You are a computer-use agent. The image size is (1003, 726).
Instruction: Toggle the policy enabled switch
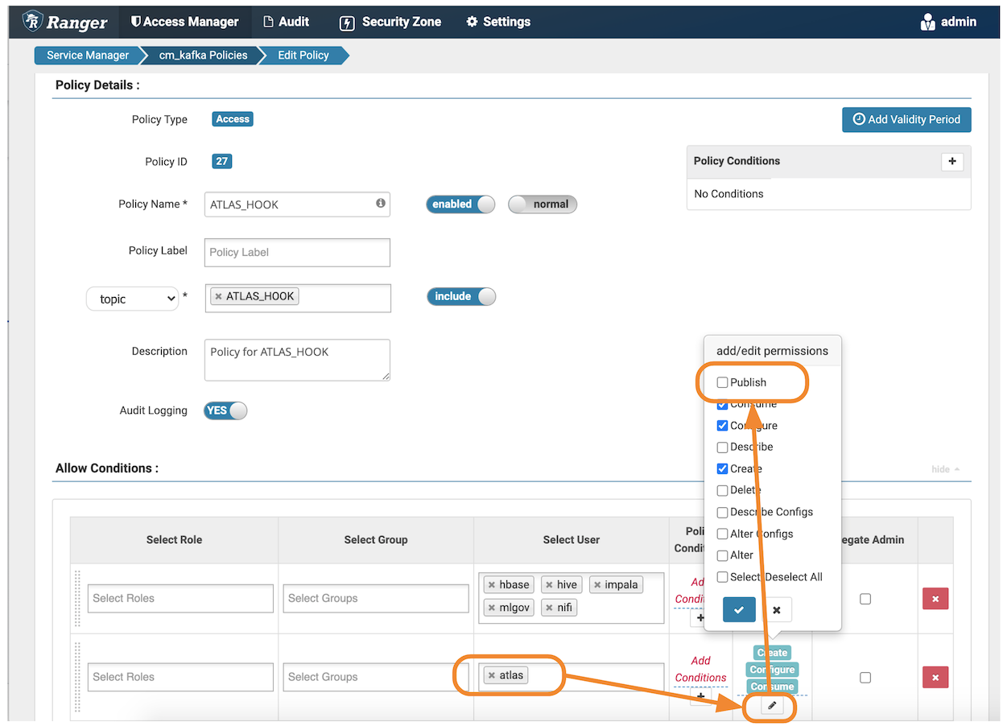(x=460, y=204)
